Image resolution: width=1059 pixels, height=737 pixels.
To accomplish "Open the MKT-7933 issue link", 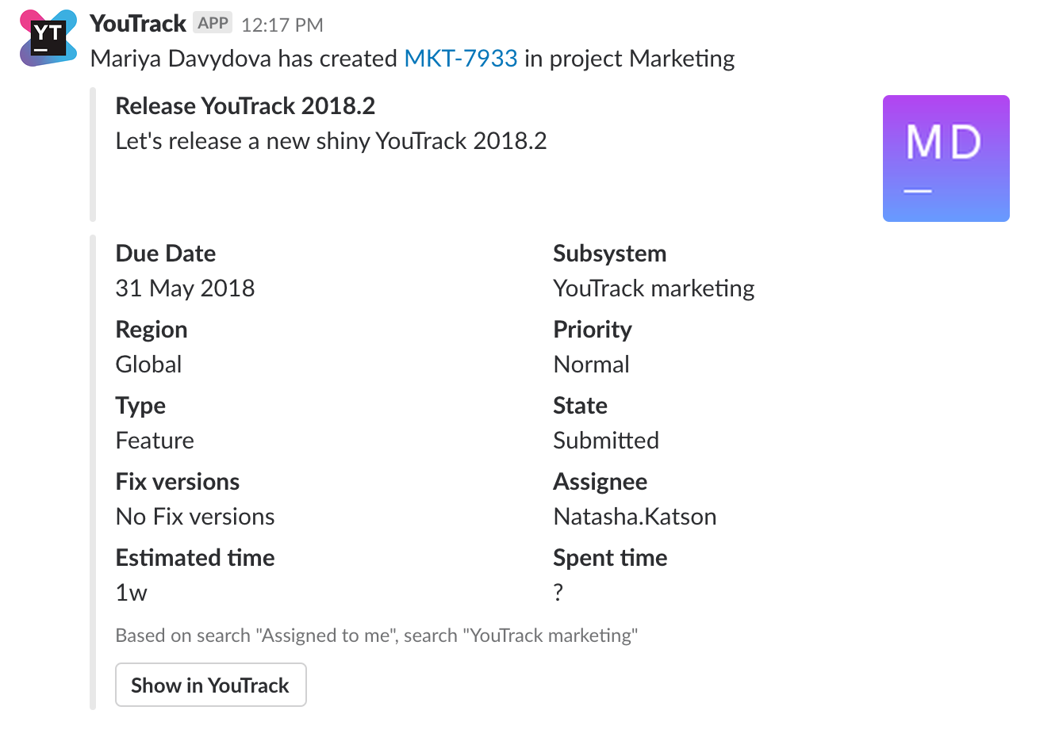I will (x=461, y=58).
